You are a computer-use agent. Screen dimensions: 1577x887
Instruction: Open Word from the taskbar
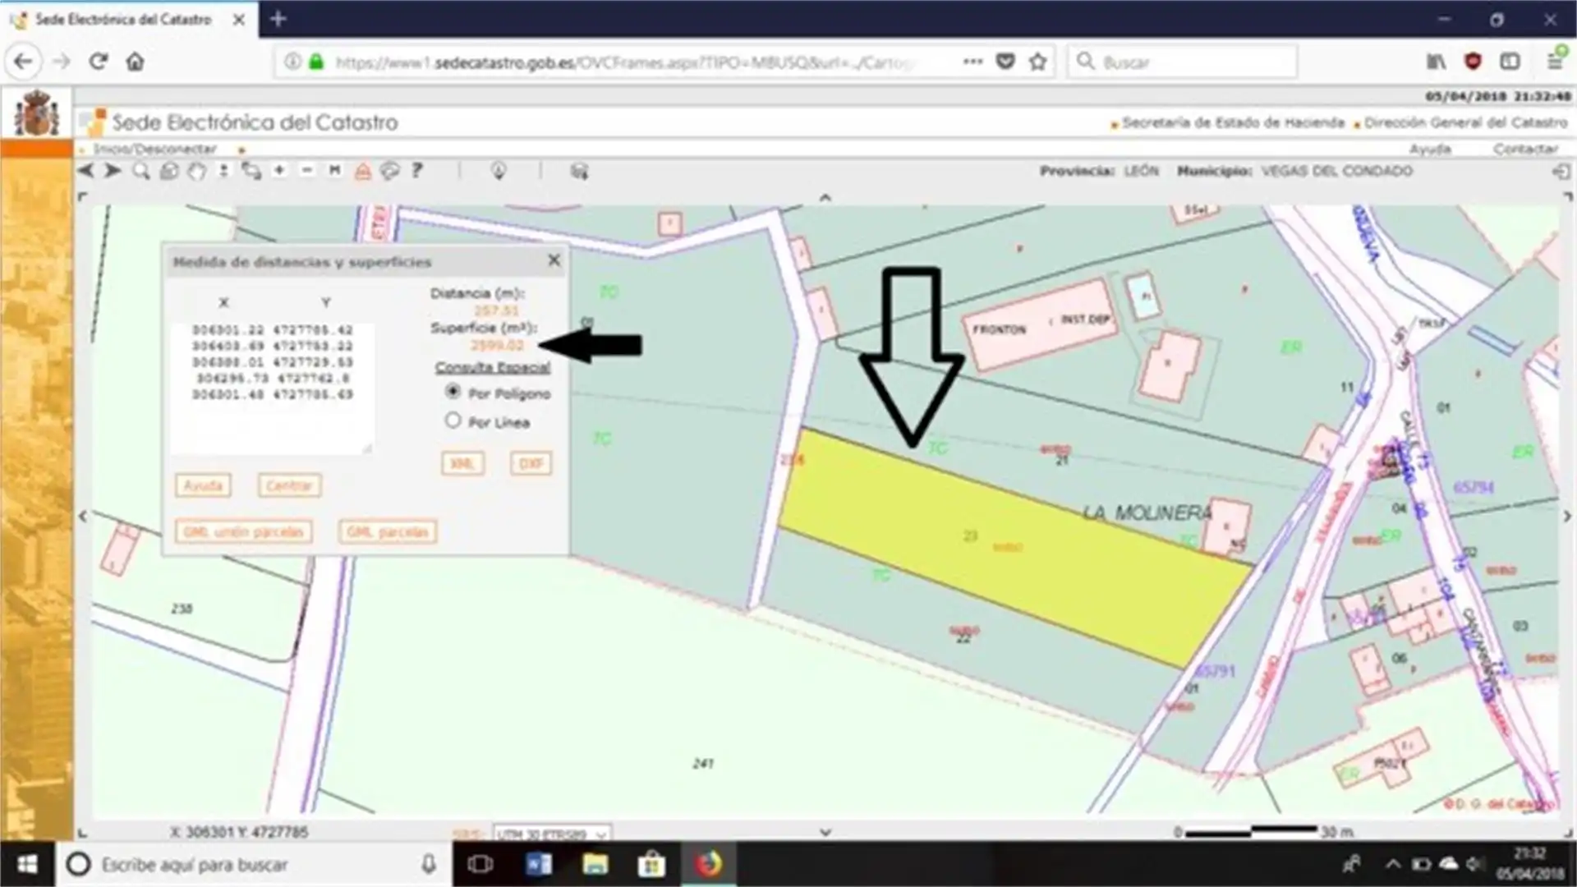point(539,864)
